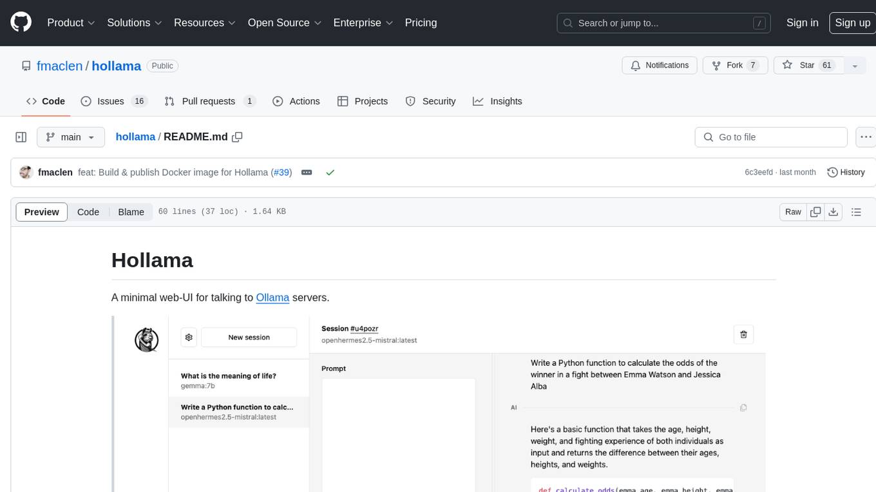Open more file actions ellipsis

pos(866,137)
